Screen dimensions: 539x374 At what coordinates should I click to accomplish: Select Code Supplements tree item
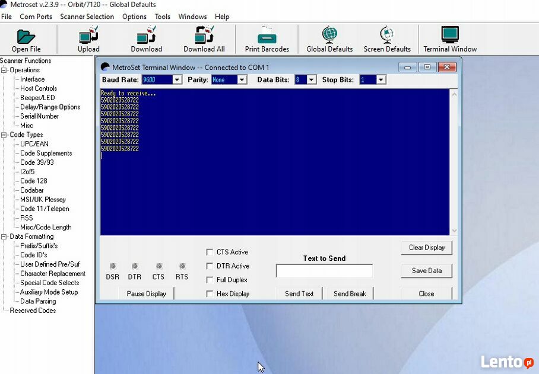click(46, 154)
